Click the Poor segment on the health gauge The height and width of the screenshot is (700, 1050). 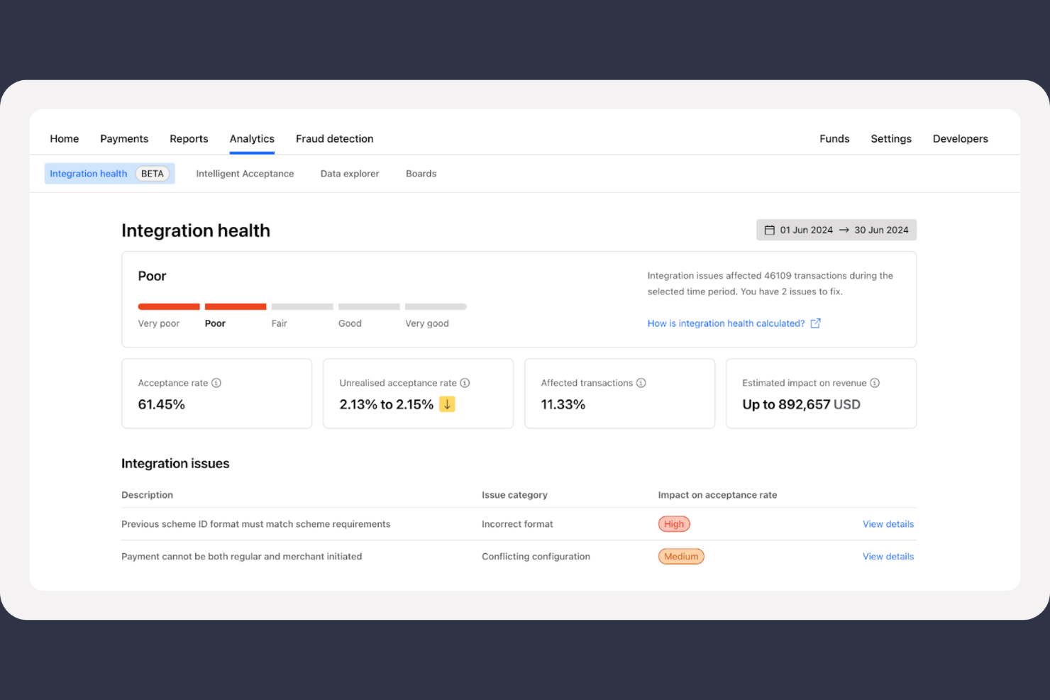pyautogui.click(x=235, y=306)
